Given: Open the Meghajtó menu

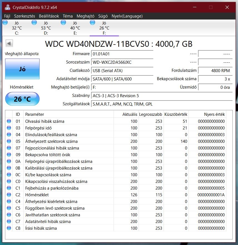Looking at the screenshot, I should coord(86,16).
